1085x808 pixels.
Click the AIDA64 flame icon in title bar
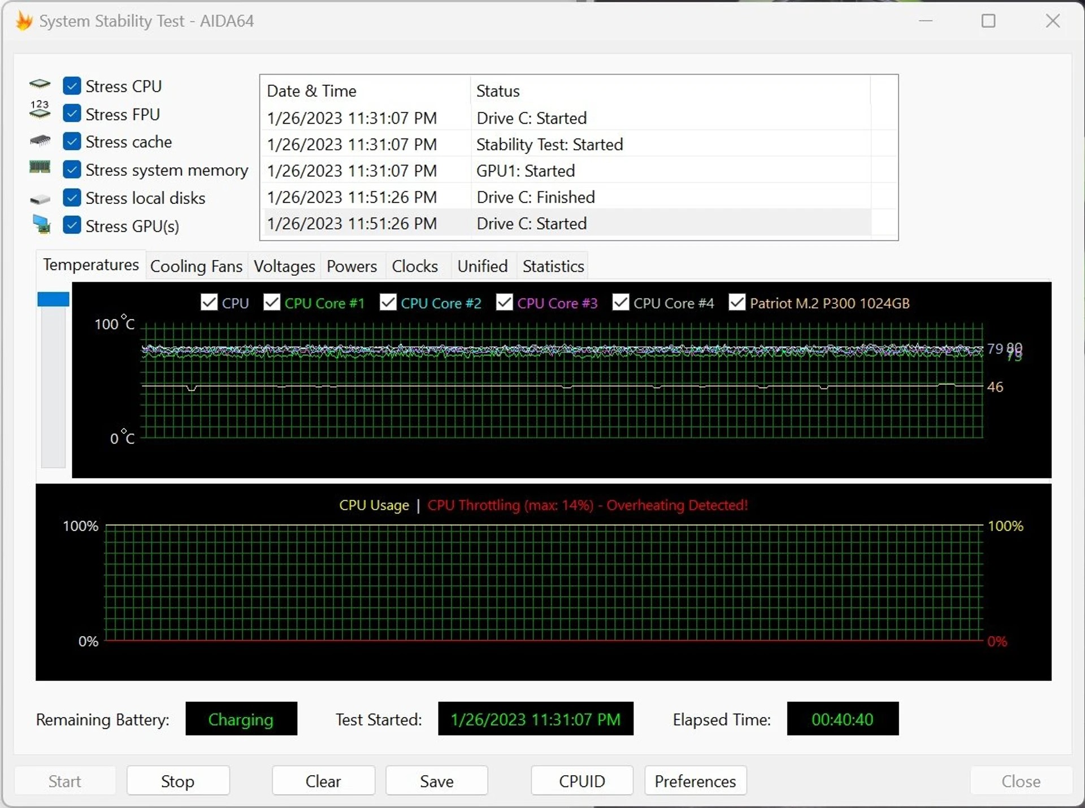[24, 21]
